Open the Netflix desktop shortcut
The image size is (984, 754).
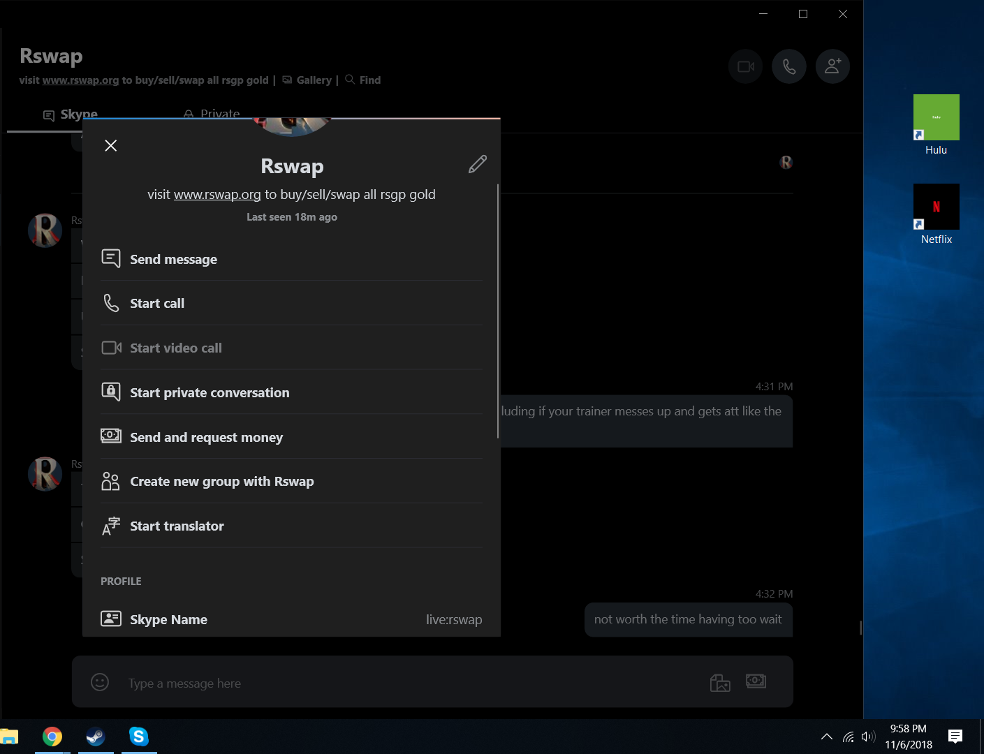(937, 215)
